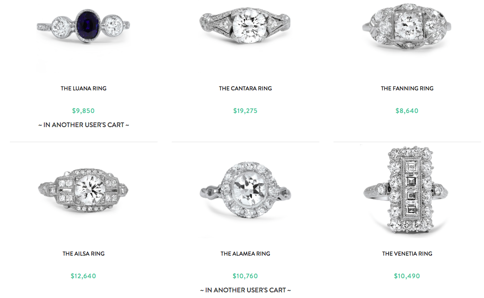This screenshot has height=298, width=484.
Task: Select "The Ailsa Ring" title link
Action: 83,254
